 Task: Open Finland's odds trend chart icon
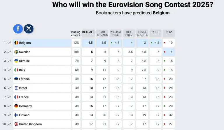(9, 115)
